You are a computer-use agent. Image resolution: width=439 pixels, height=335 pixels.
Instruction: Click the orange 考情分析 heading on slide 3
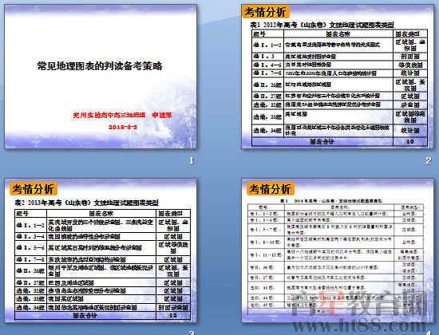click(x=33, y=189)
